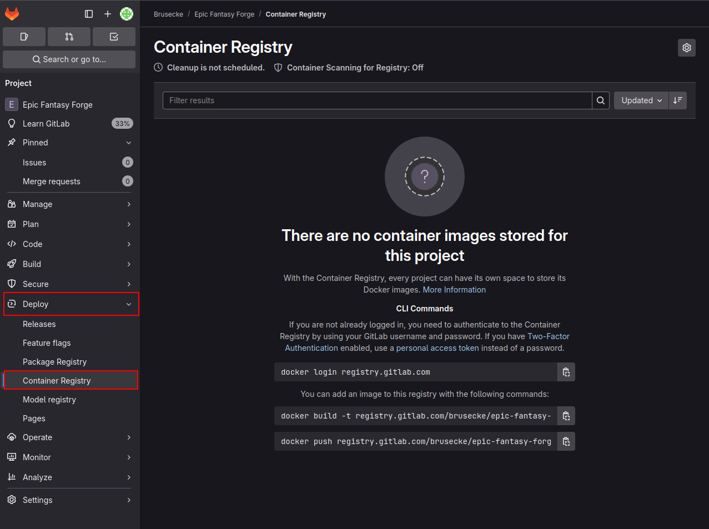Click Cleanup is not scheduled text
The width and height of the screenshot is (709, 529).
pos(216,68)
